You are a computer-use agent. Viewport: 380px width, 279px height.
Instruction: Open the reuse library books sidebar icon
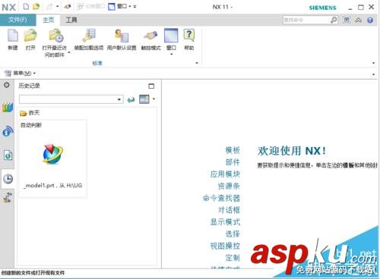pyautogui.click(x=8, y=107)
